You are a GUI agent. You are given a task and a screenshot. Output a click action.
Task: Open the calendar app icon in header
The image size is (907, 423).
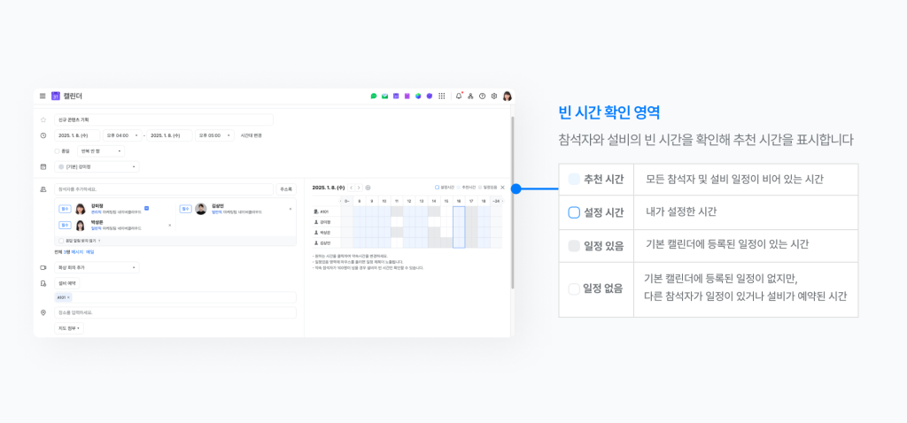(x=396, y=96)
